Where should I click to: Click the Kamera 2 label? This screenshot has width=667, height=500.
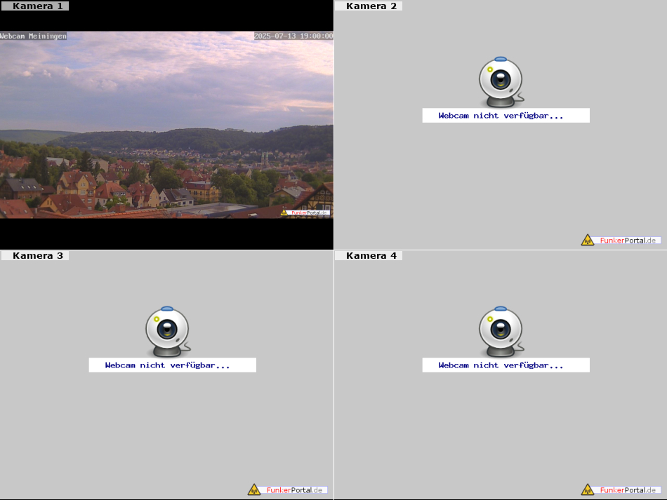click(369, 6)
